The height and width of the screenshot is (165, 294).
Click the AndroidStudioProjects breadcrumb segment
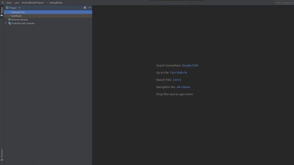click(33, 3)
